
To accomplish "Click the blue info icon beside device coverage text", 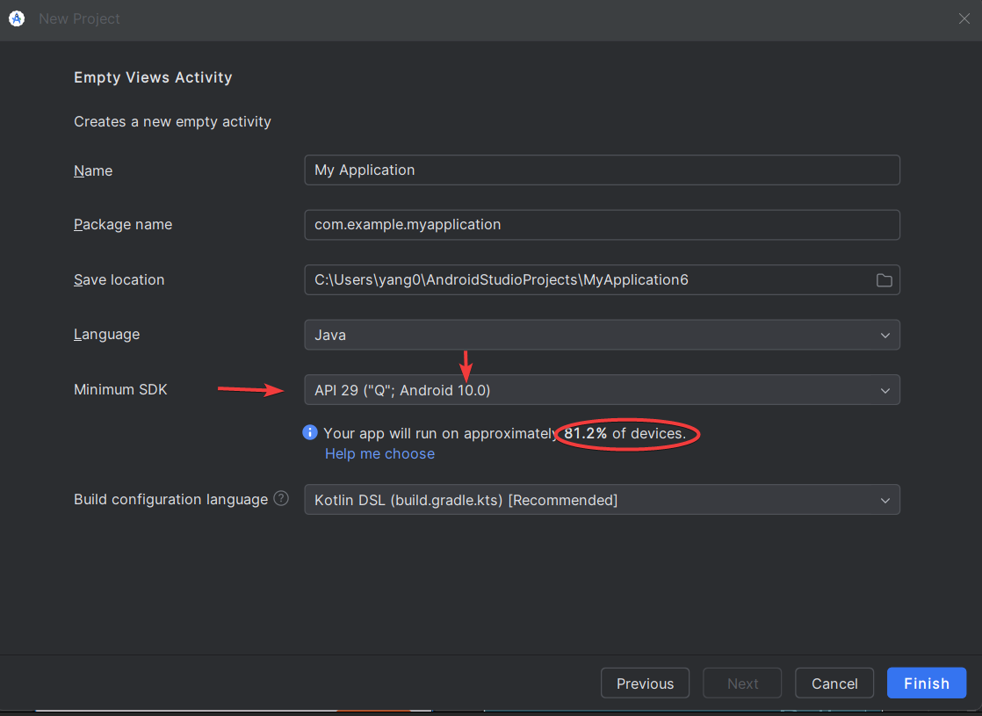I will (310, 433).
